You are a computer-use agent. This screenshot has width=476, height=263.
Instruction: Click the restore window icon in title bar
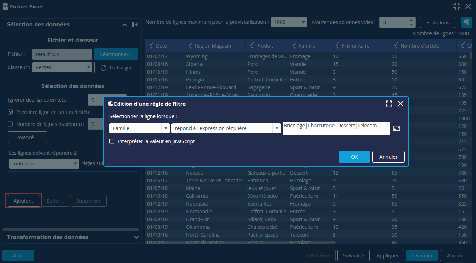[457, 6]
